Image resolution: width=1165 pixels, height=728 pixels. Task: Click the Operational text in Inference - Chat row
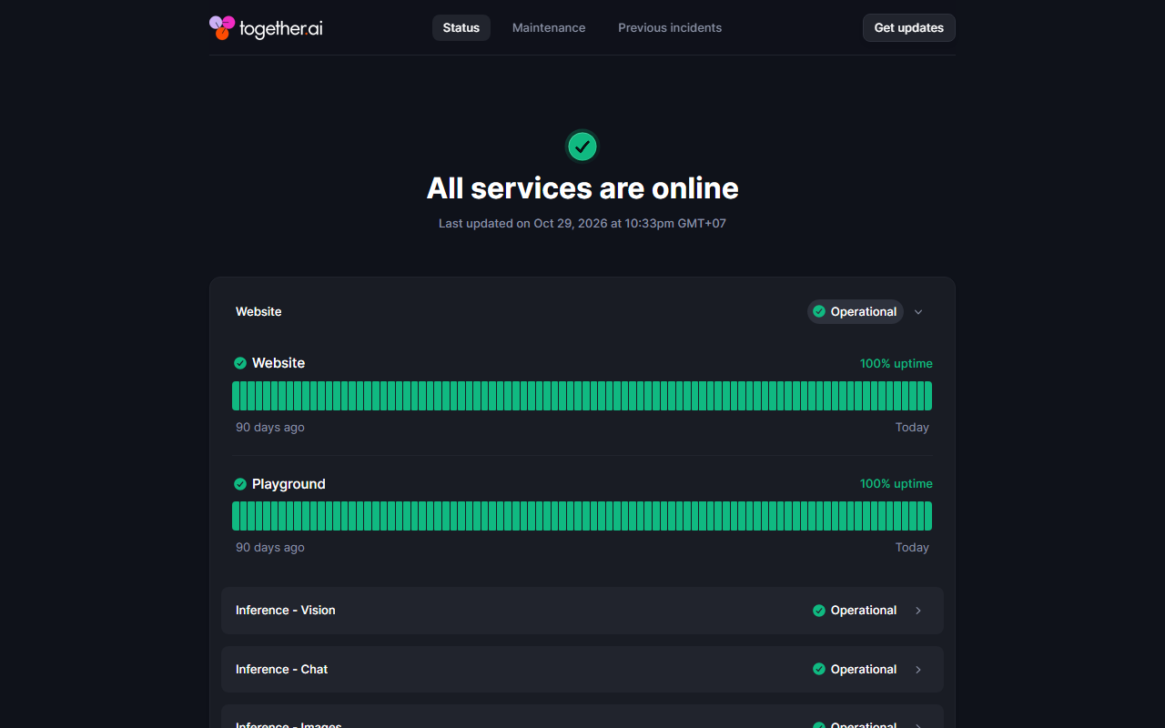point(864,670)
